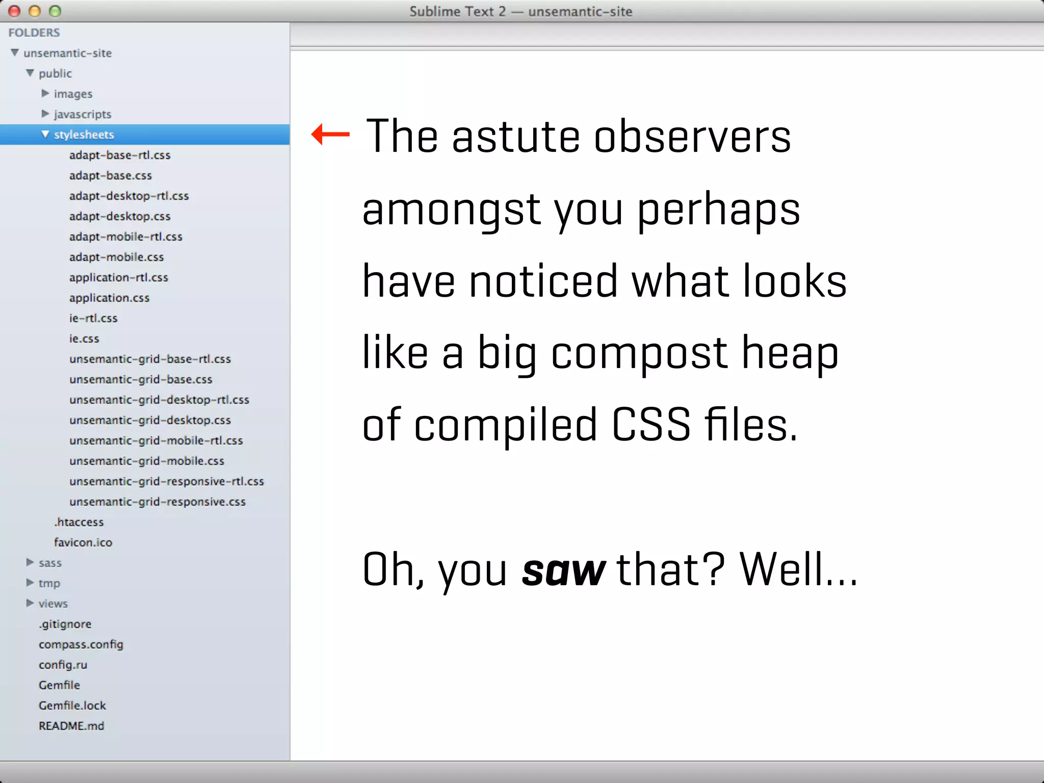
Task: Open the .htaccess file
Action: [79, 522]
